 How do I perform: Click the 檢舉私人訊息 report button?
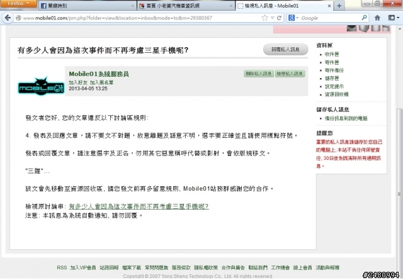point(290,74)
